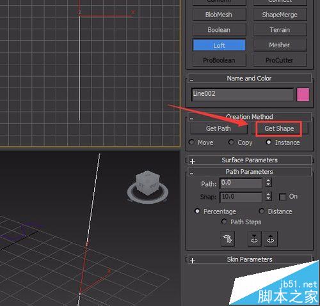Expand the Skin Parameters rollout
This screenshot has width=320, height=306.
pos(250,259)
